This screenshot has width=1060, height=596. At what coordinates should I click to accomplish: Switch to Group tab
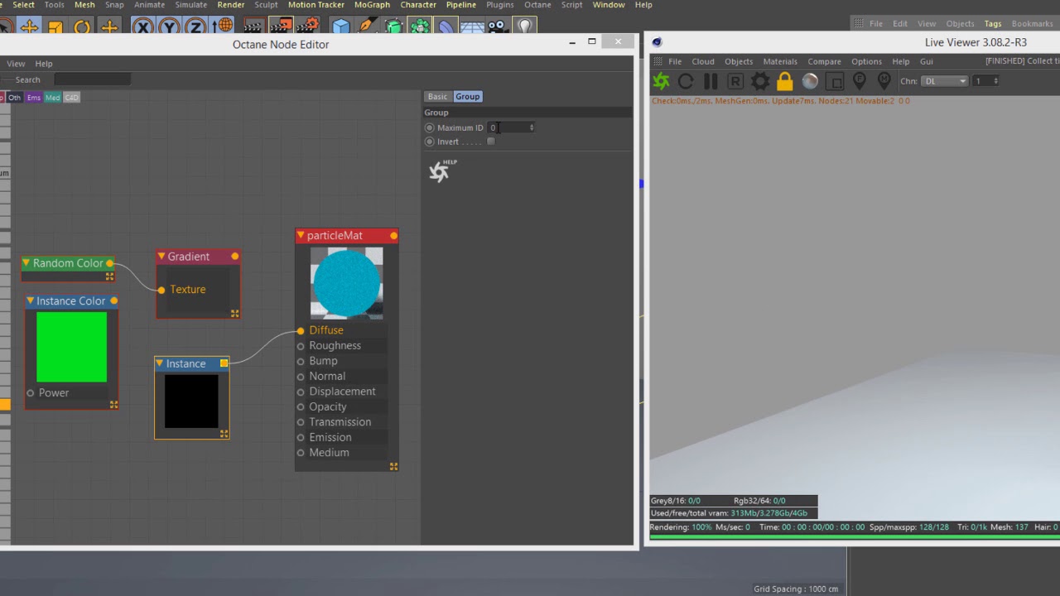[x=467, y=97]
